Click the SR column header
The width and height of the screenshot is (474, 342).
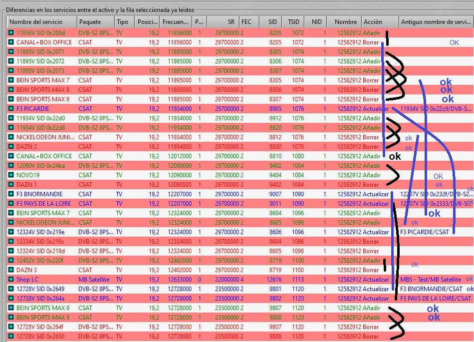pos(223,22)
